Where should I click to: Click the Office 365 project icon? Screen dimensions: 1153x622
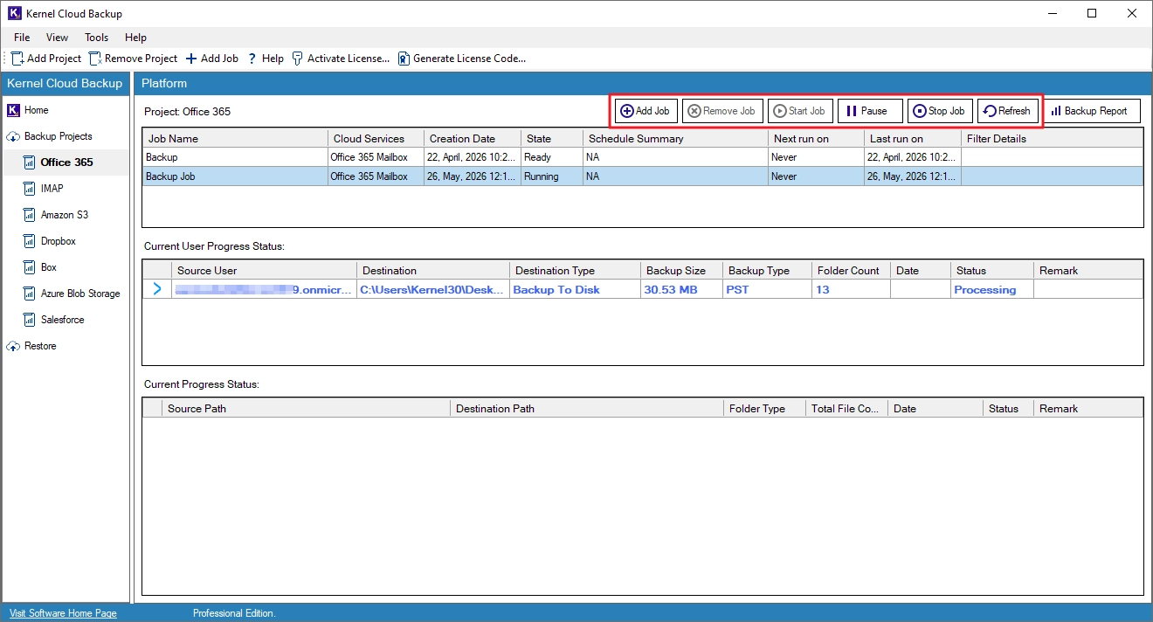[x=30, y=162]
